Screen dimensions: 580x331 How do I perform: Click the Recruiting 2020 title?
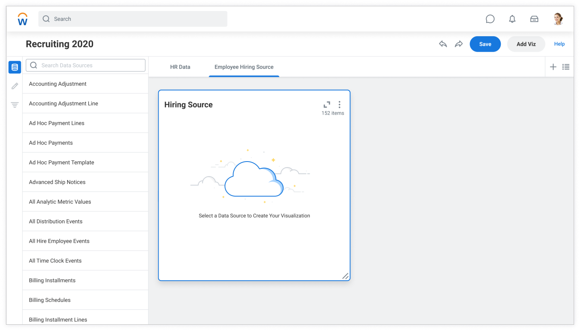click(x=60, y=44)
